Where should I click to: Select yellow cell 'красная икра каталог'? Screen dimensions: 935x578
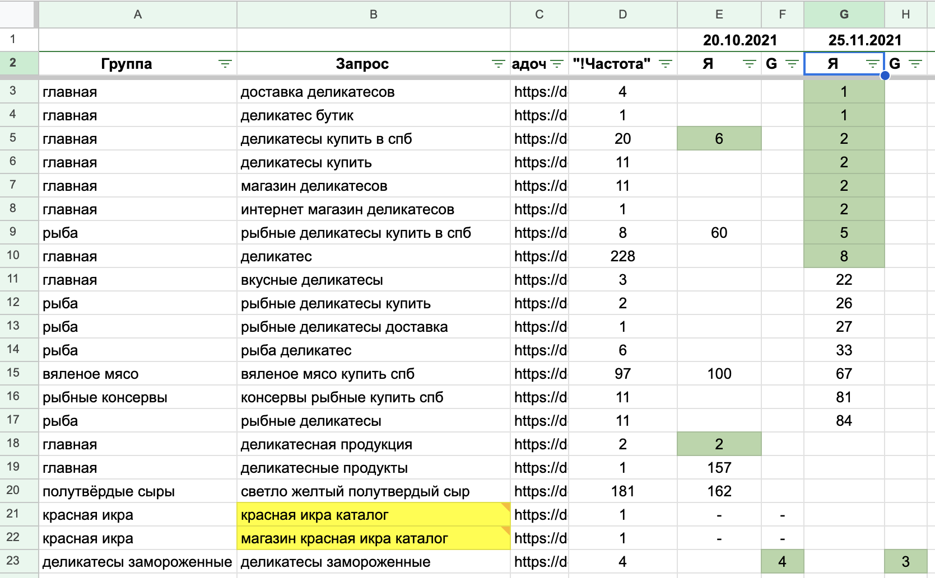pos(374,515)
